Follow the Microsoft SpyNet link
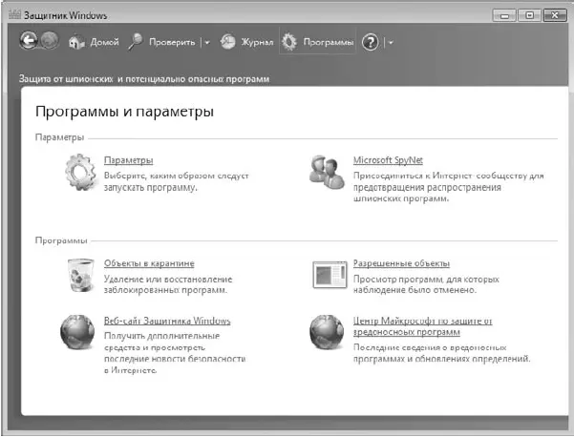 click(387, 160)
